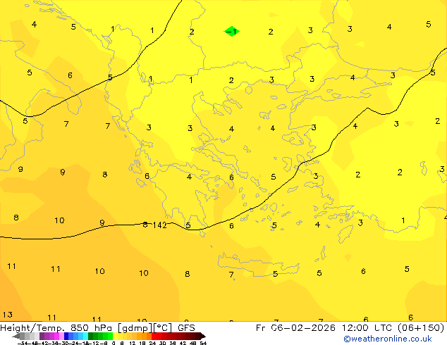The width and height of the screenshot is (447, 345).
Task: Click the gray left arrow end of legend
Action: coord(16,337)
